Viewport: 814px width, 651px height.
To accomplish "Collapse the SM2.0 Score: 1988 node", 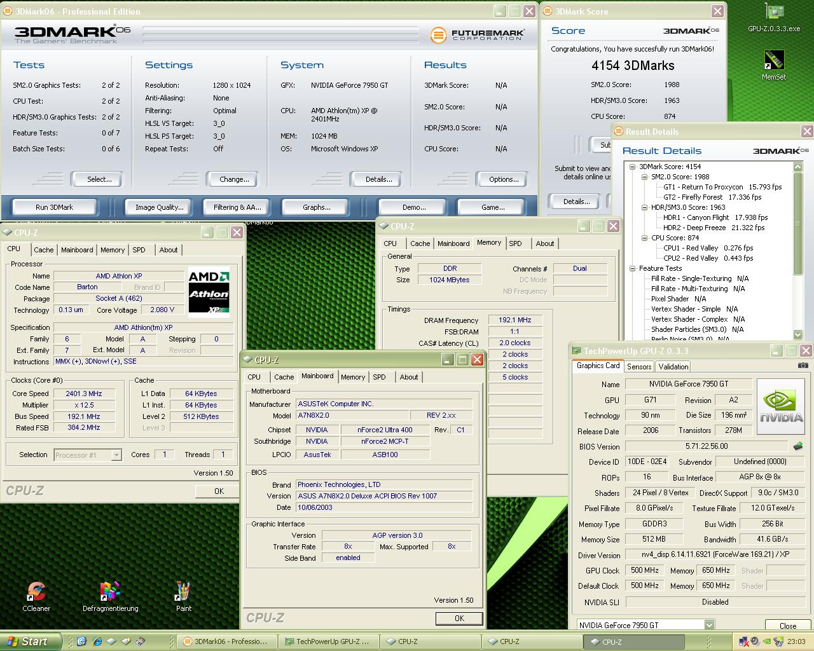I will point(644,177).
